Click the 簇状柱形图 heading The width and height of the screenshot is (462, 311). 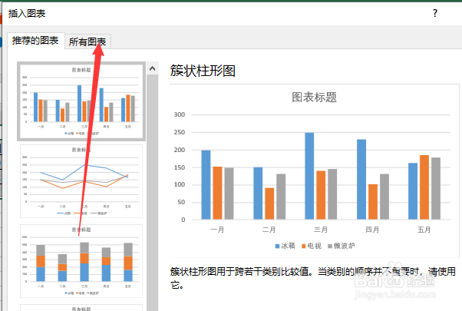tap(203, 71)
